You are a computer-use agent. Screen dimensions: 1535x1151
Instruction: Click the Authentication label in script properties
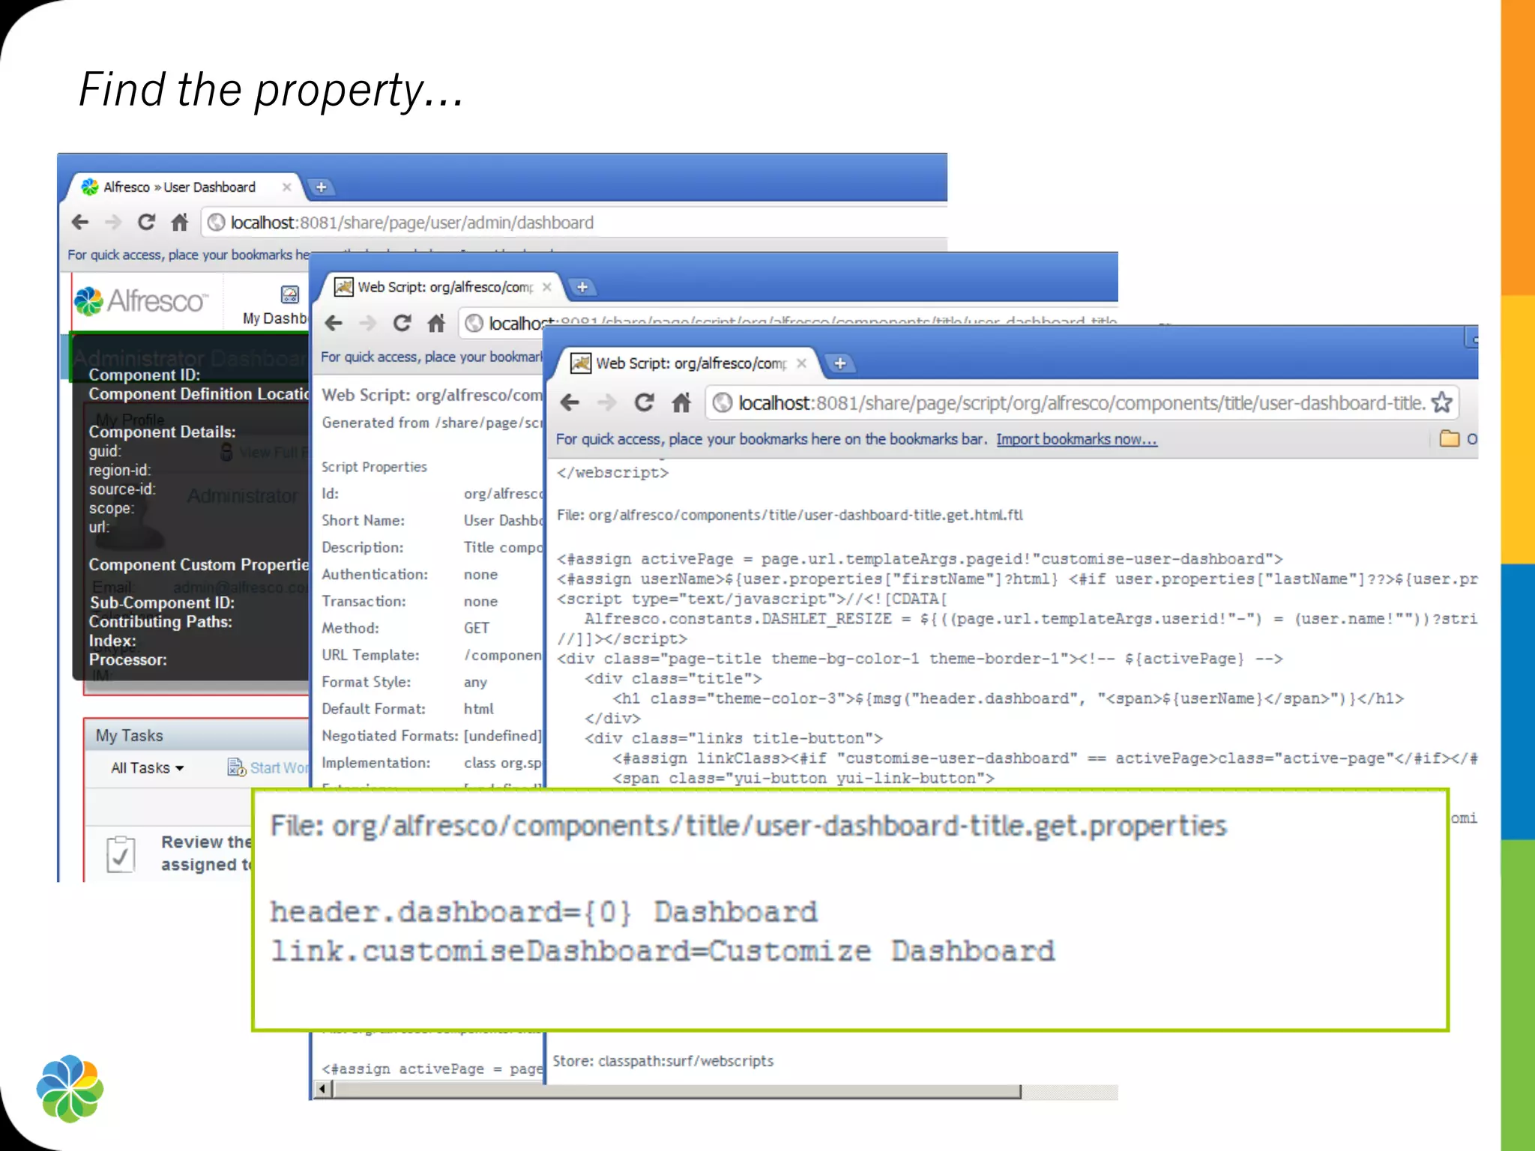click(375, 574)
